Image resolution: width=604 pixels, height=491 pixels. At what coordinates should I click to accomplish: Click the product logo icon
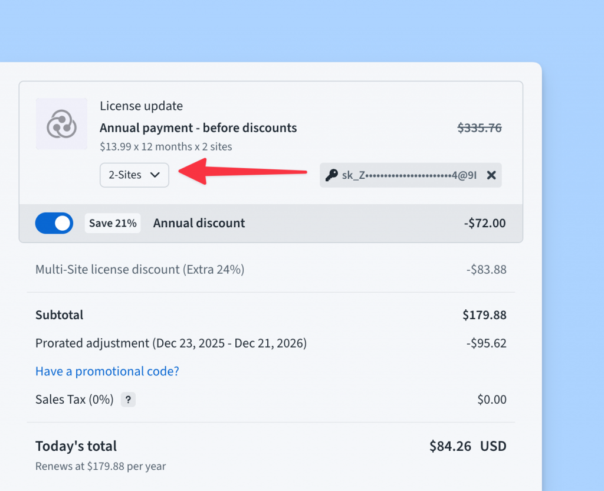[61, 124]
